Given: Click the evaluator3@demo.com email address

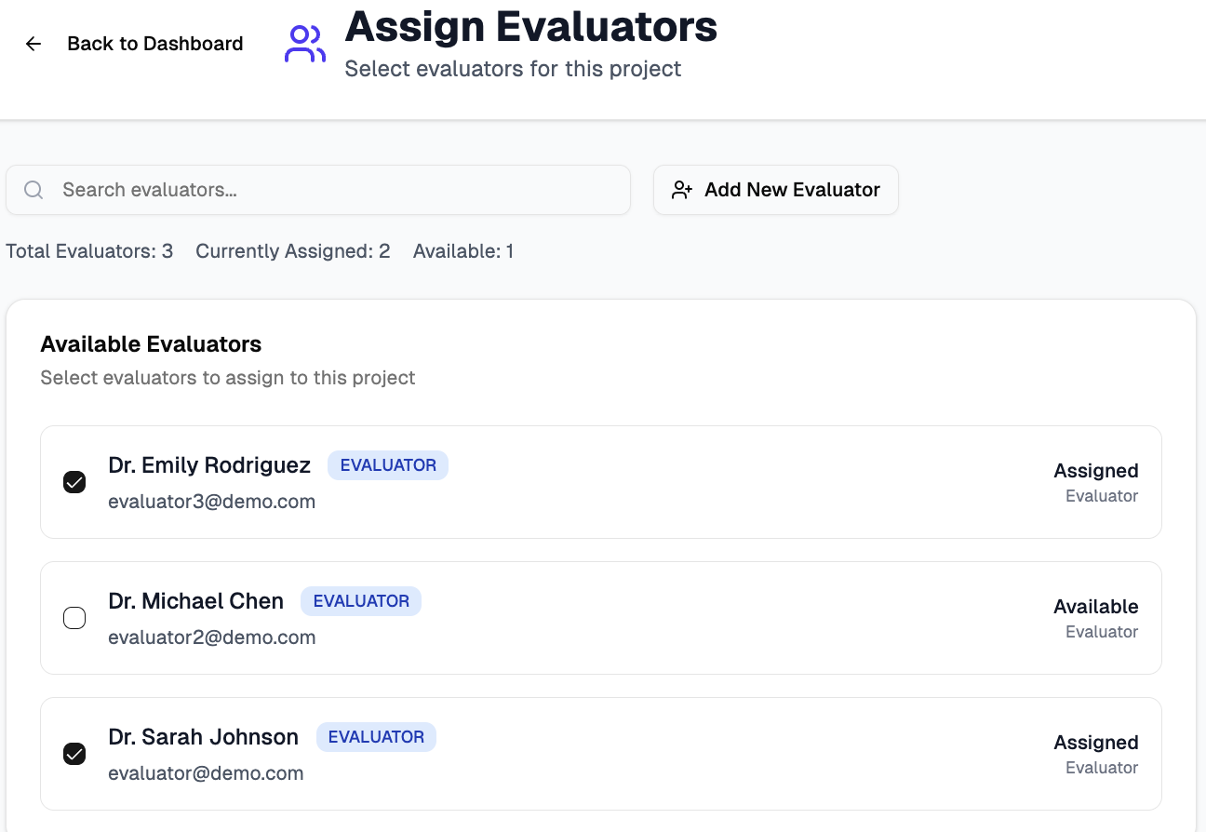Looking at the screenshot, I should coord(211,502).
